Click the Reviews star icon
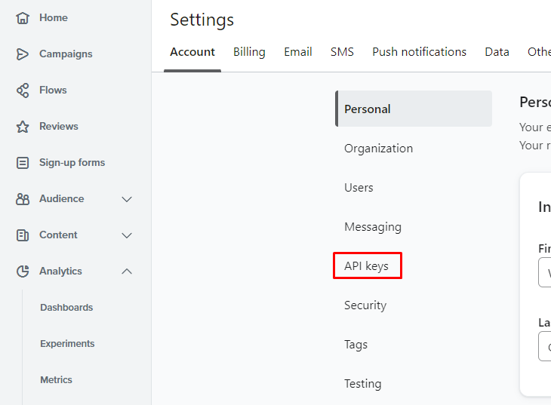 [x=23, y=127]
